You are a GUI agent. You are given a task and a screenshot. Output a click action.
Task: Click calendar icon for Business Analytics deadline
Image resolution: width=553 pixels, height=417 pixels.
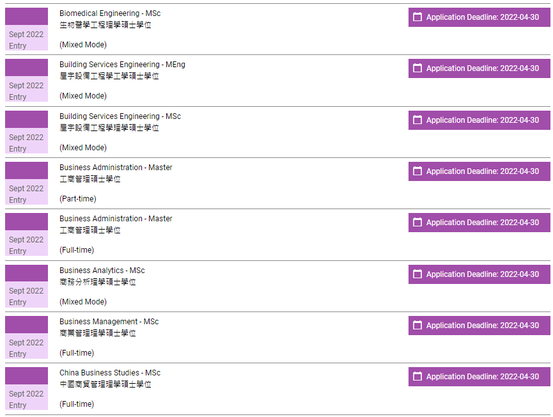417,274
